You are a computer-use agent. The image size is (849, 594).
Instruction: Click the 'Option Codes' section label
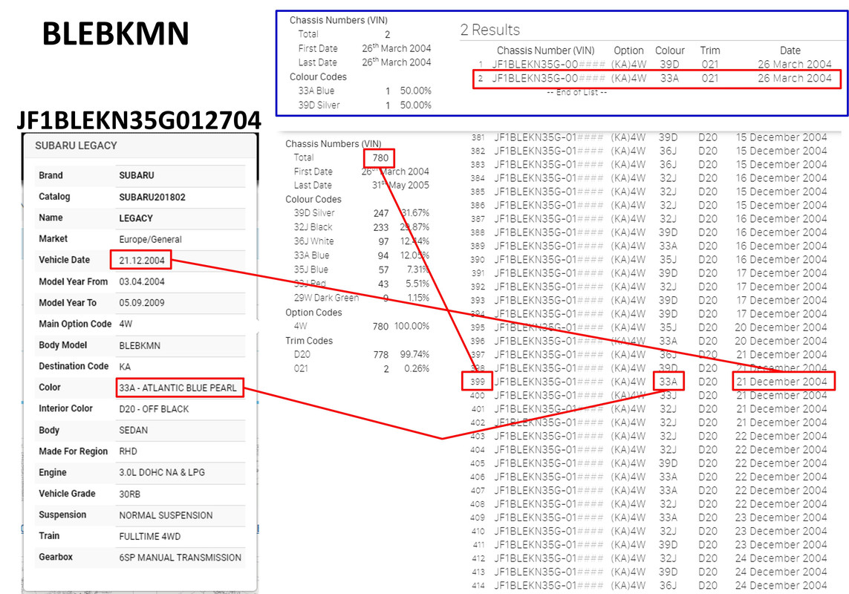[313, 313]
